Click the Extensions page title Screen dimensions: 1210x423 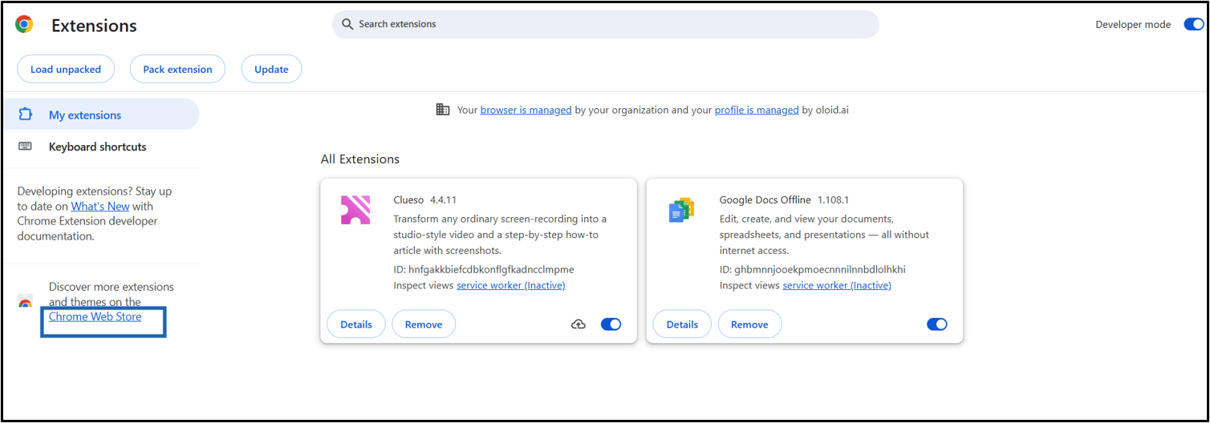point(94,26)
